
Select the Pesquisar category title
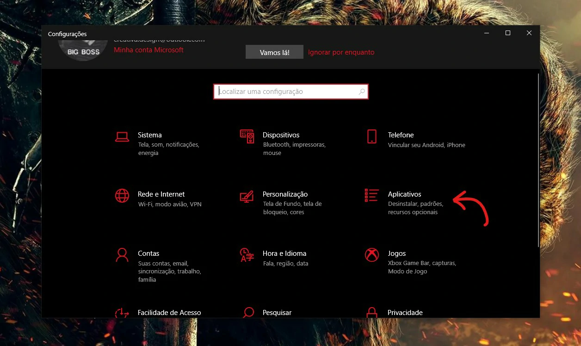[x=277, y=313]
